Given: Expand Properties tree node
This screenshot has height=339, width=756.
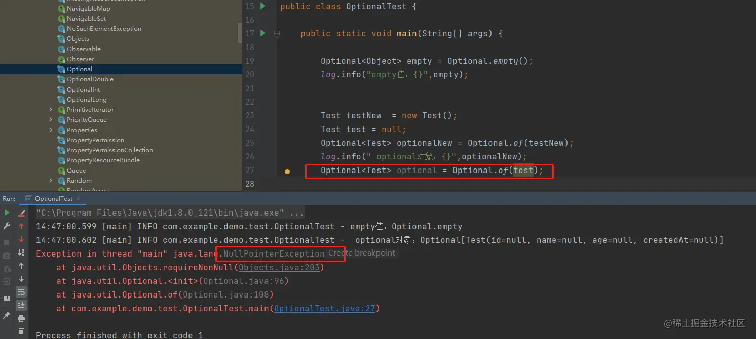Looking at the screenshot, I should [x=51, y=130].
